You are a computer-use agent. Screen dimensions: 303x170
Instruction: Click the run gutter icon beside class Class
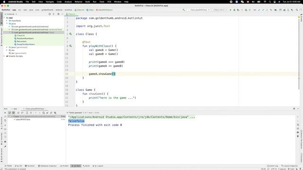tap(71, 34)
